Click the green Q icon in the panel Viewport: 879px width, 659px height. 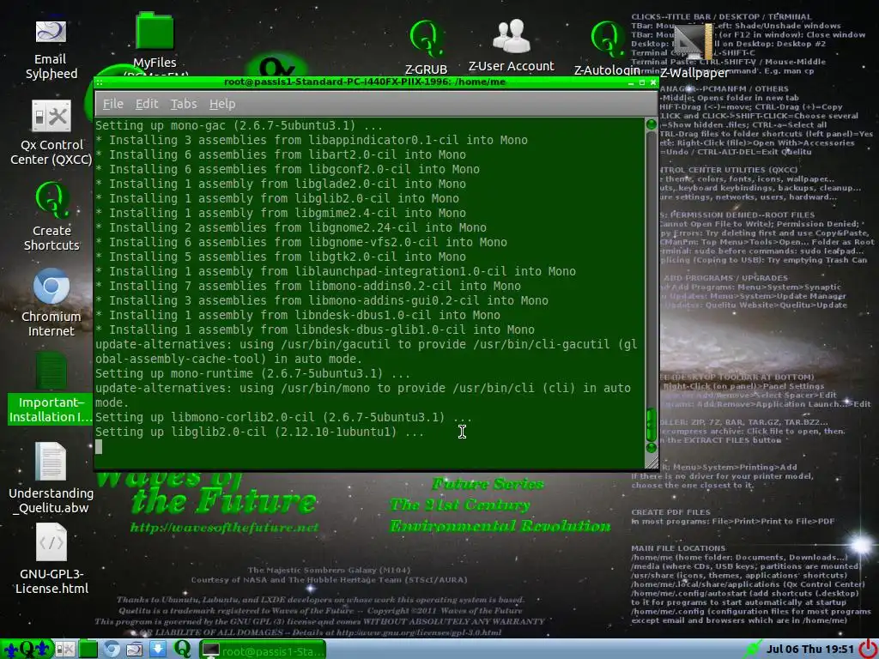[182, 649]
